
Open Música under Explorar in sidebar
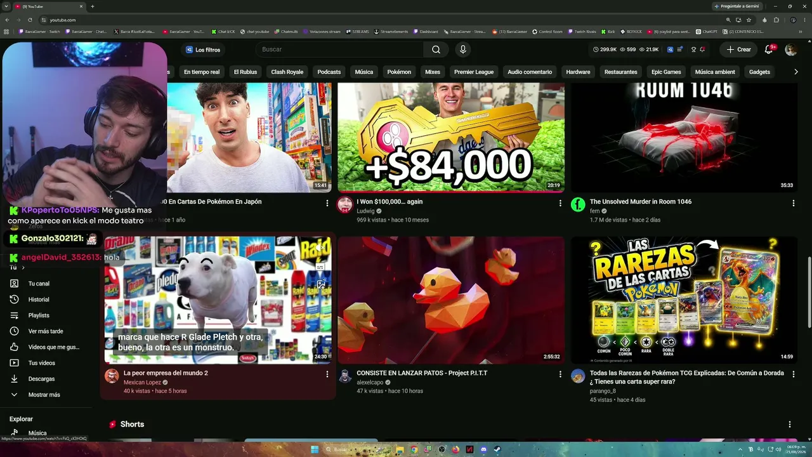pos(46,433)
